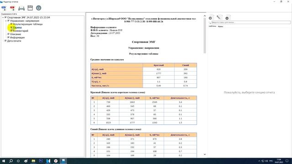Screen dimensions: 292x164
Task: Click the Средние значения по каналам caption
Action: (107, 60)
